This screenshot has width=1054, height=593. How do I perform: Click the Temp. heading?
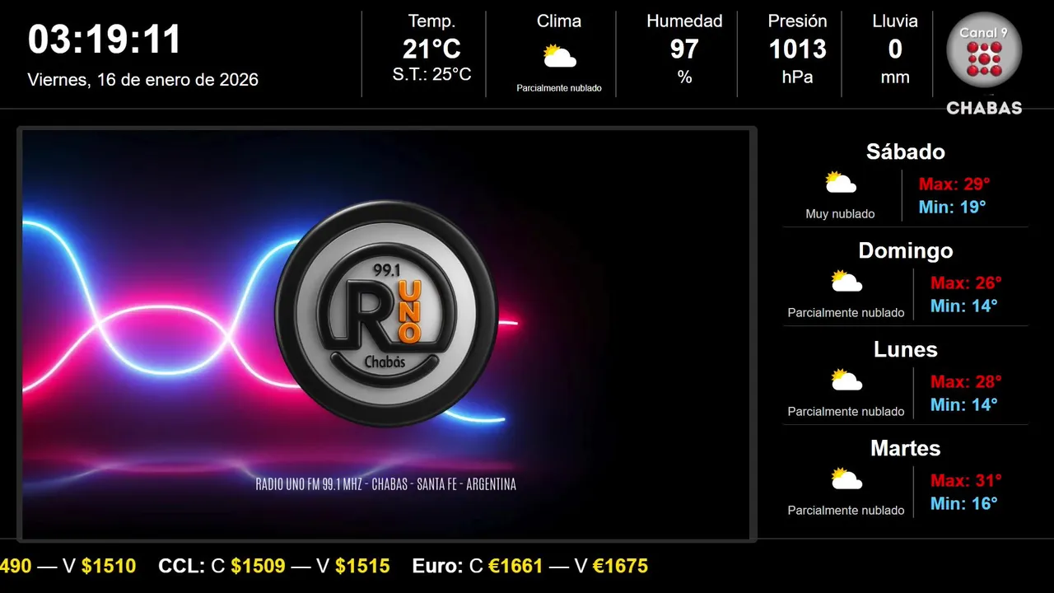pos(431,21)
